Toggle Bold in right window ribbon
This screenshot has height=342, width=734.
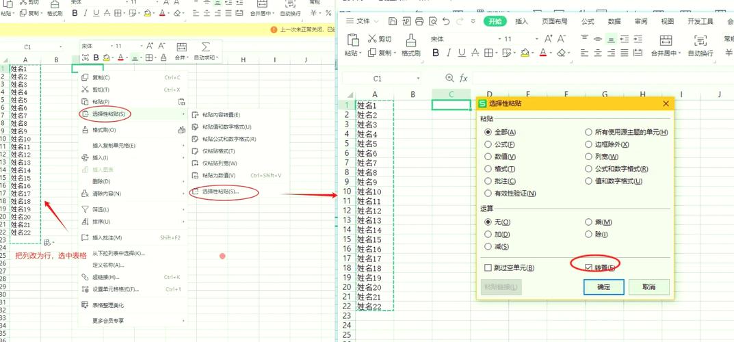[x=435, y=53]
